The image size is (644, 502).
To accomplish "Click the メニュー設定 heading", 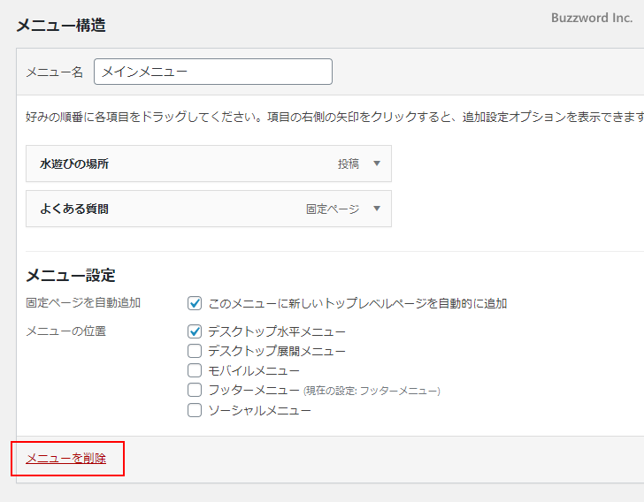I will (x=71, y=276).
